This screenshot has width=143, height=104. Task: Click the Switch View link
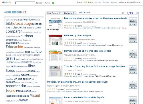pos(84,13)
